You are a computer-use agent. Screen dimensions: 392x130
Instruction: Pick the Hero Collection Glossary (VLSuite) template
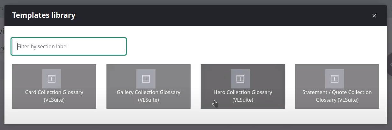tap(243, 86)
